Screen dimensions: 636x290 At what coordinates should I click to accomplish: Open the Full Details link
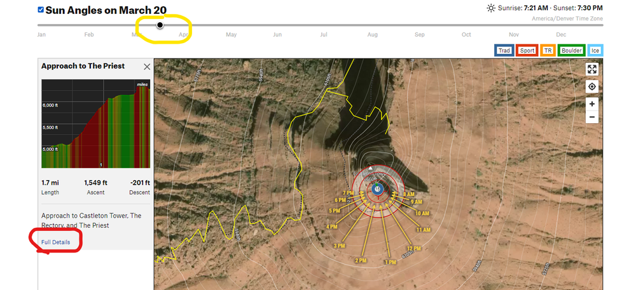coord(55,242)
